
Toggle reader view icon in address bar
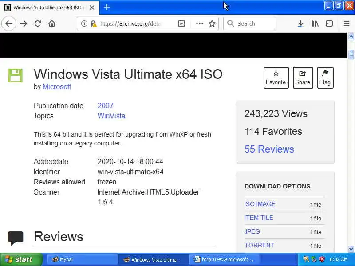(181, 23)
